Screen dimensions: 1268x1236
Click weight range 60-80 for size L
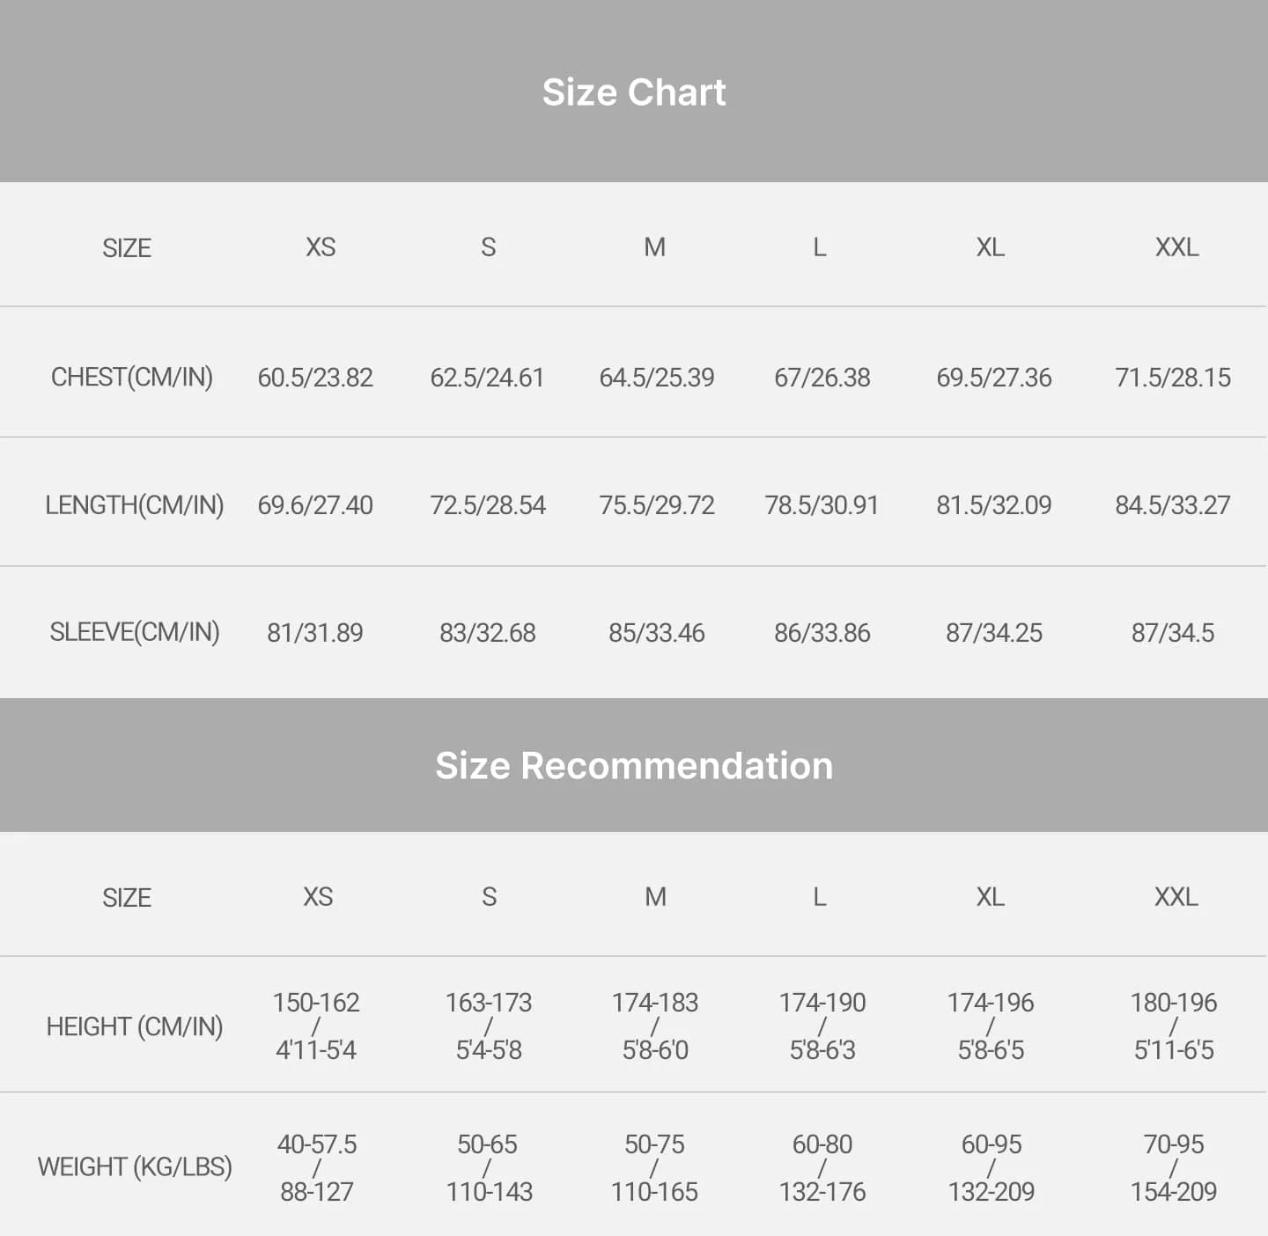[822, 1144]
